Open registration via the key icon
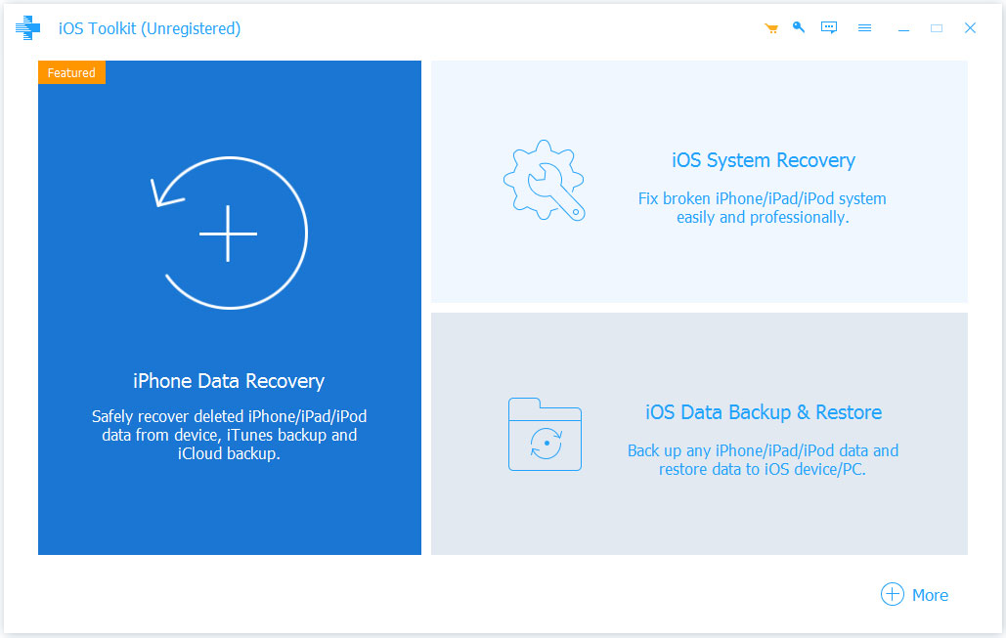The width and height of the screenshot is (1006, 638). (799, 27)
